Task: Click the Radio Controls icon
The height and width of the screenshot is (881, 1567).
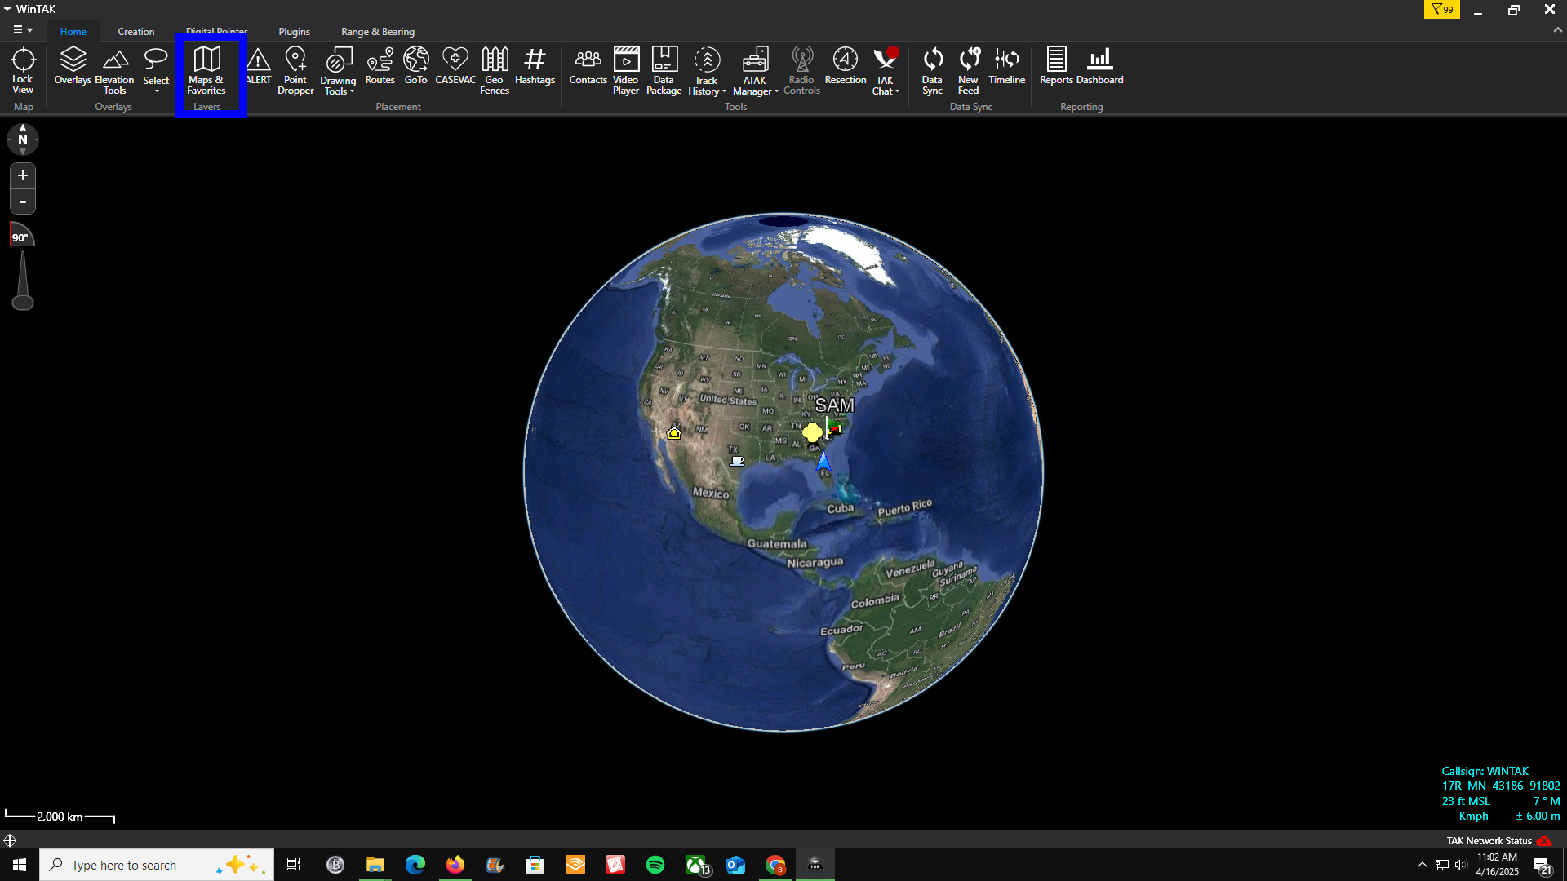Action: 801,70
